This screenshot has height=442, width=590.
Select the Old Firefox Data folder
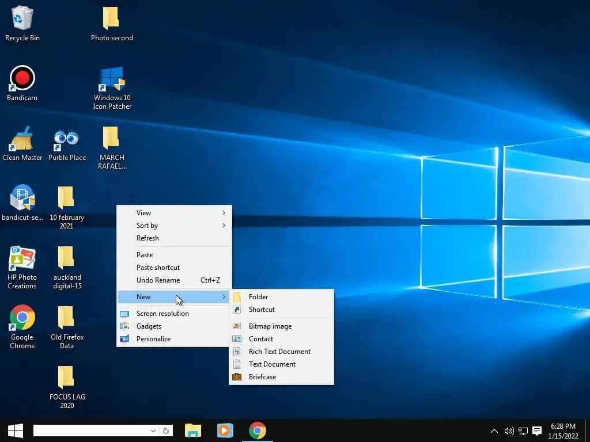pos(67,327)
